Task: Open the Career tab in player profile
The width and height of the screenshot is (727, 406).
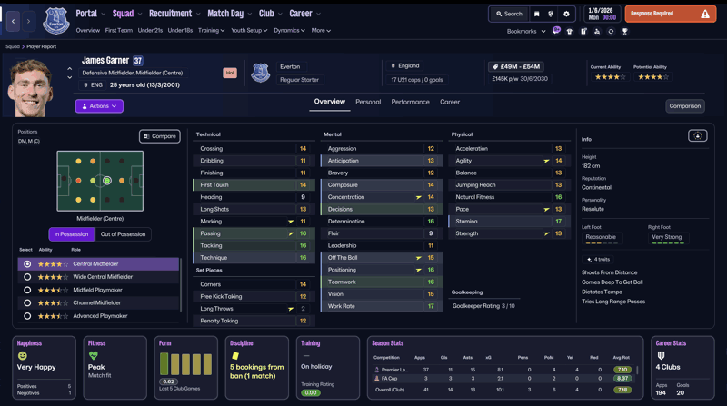Action: pos(450,102)
